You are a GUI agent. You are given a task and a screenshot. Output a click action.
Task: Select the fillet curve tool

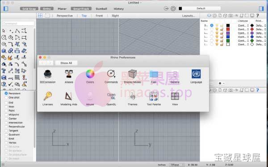coord(10,44)
